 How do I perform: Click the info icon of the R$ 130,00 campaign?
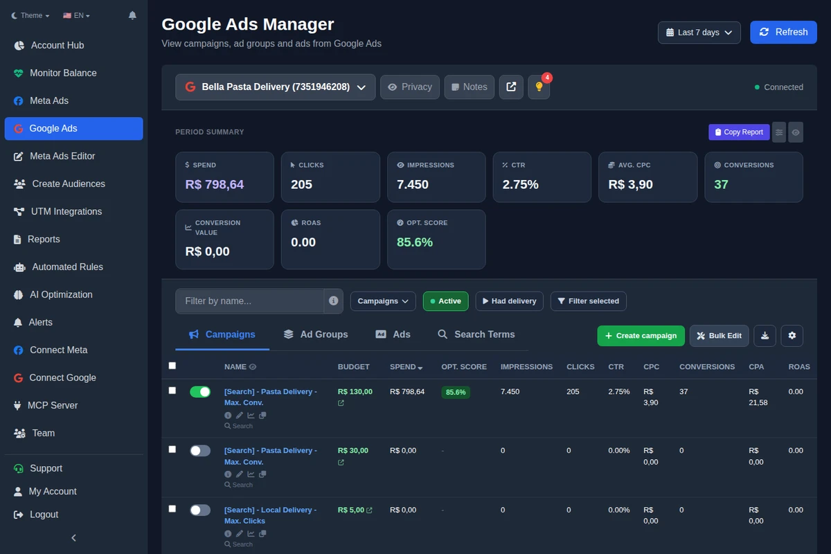228,415
